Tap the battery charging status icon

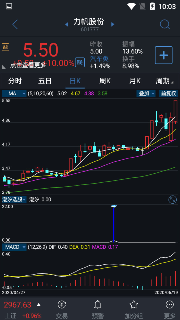[152, 6]
